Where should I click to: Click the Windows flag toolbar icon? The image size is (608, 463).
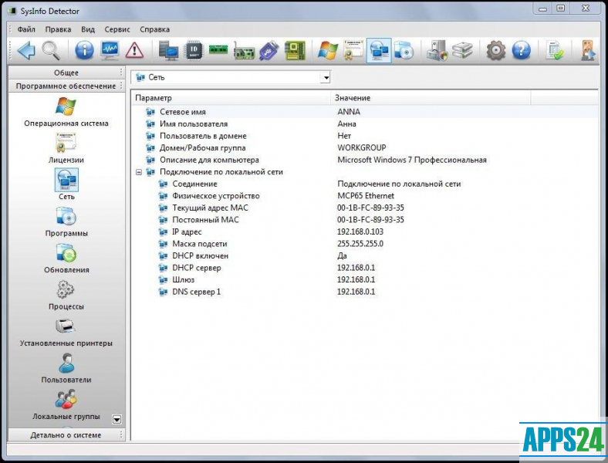[x=328, y=50]
